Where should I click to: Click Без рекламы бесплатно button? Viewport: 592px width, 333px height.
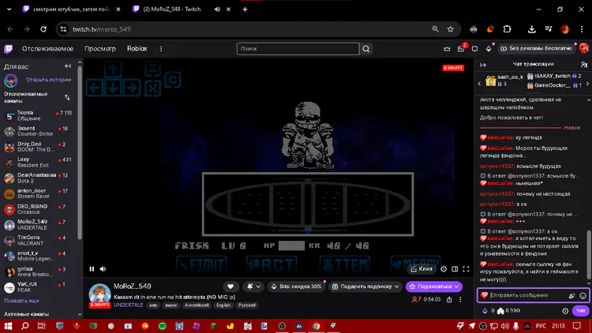click(x=537, y=48)
